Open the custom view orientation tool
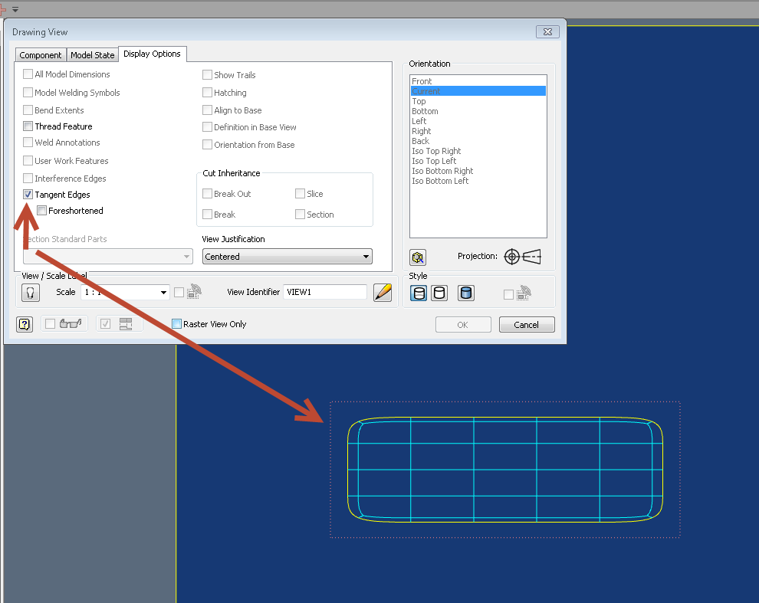 418,258
